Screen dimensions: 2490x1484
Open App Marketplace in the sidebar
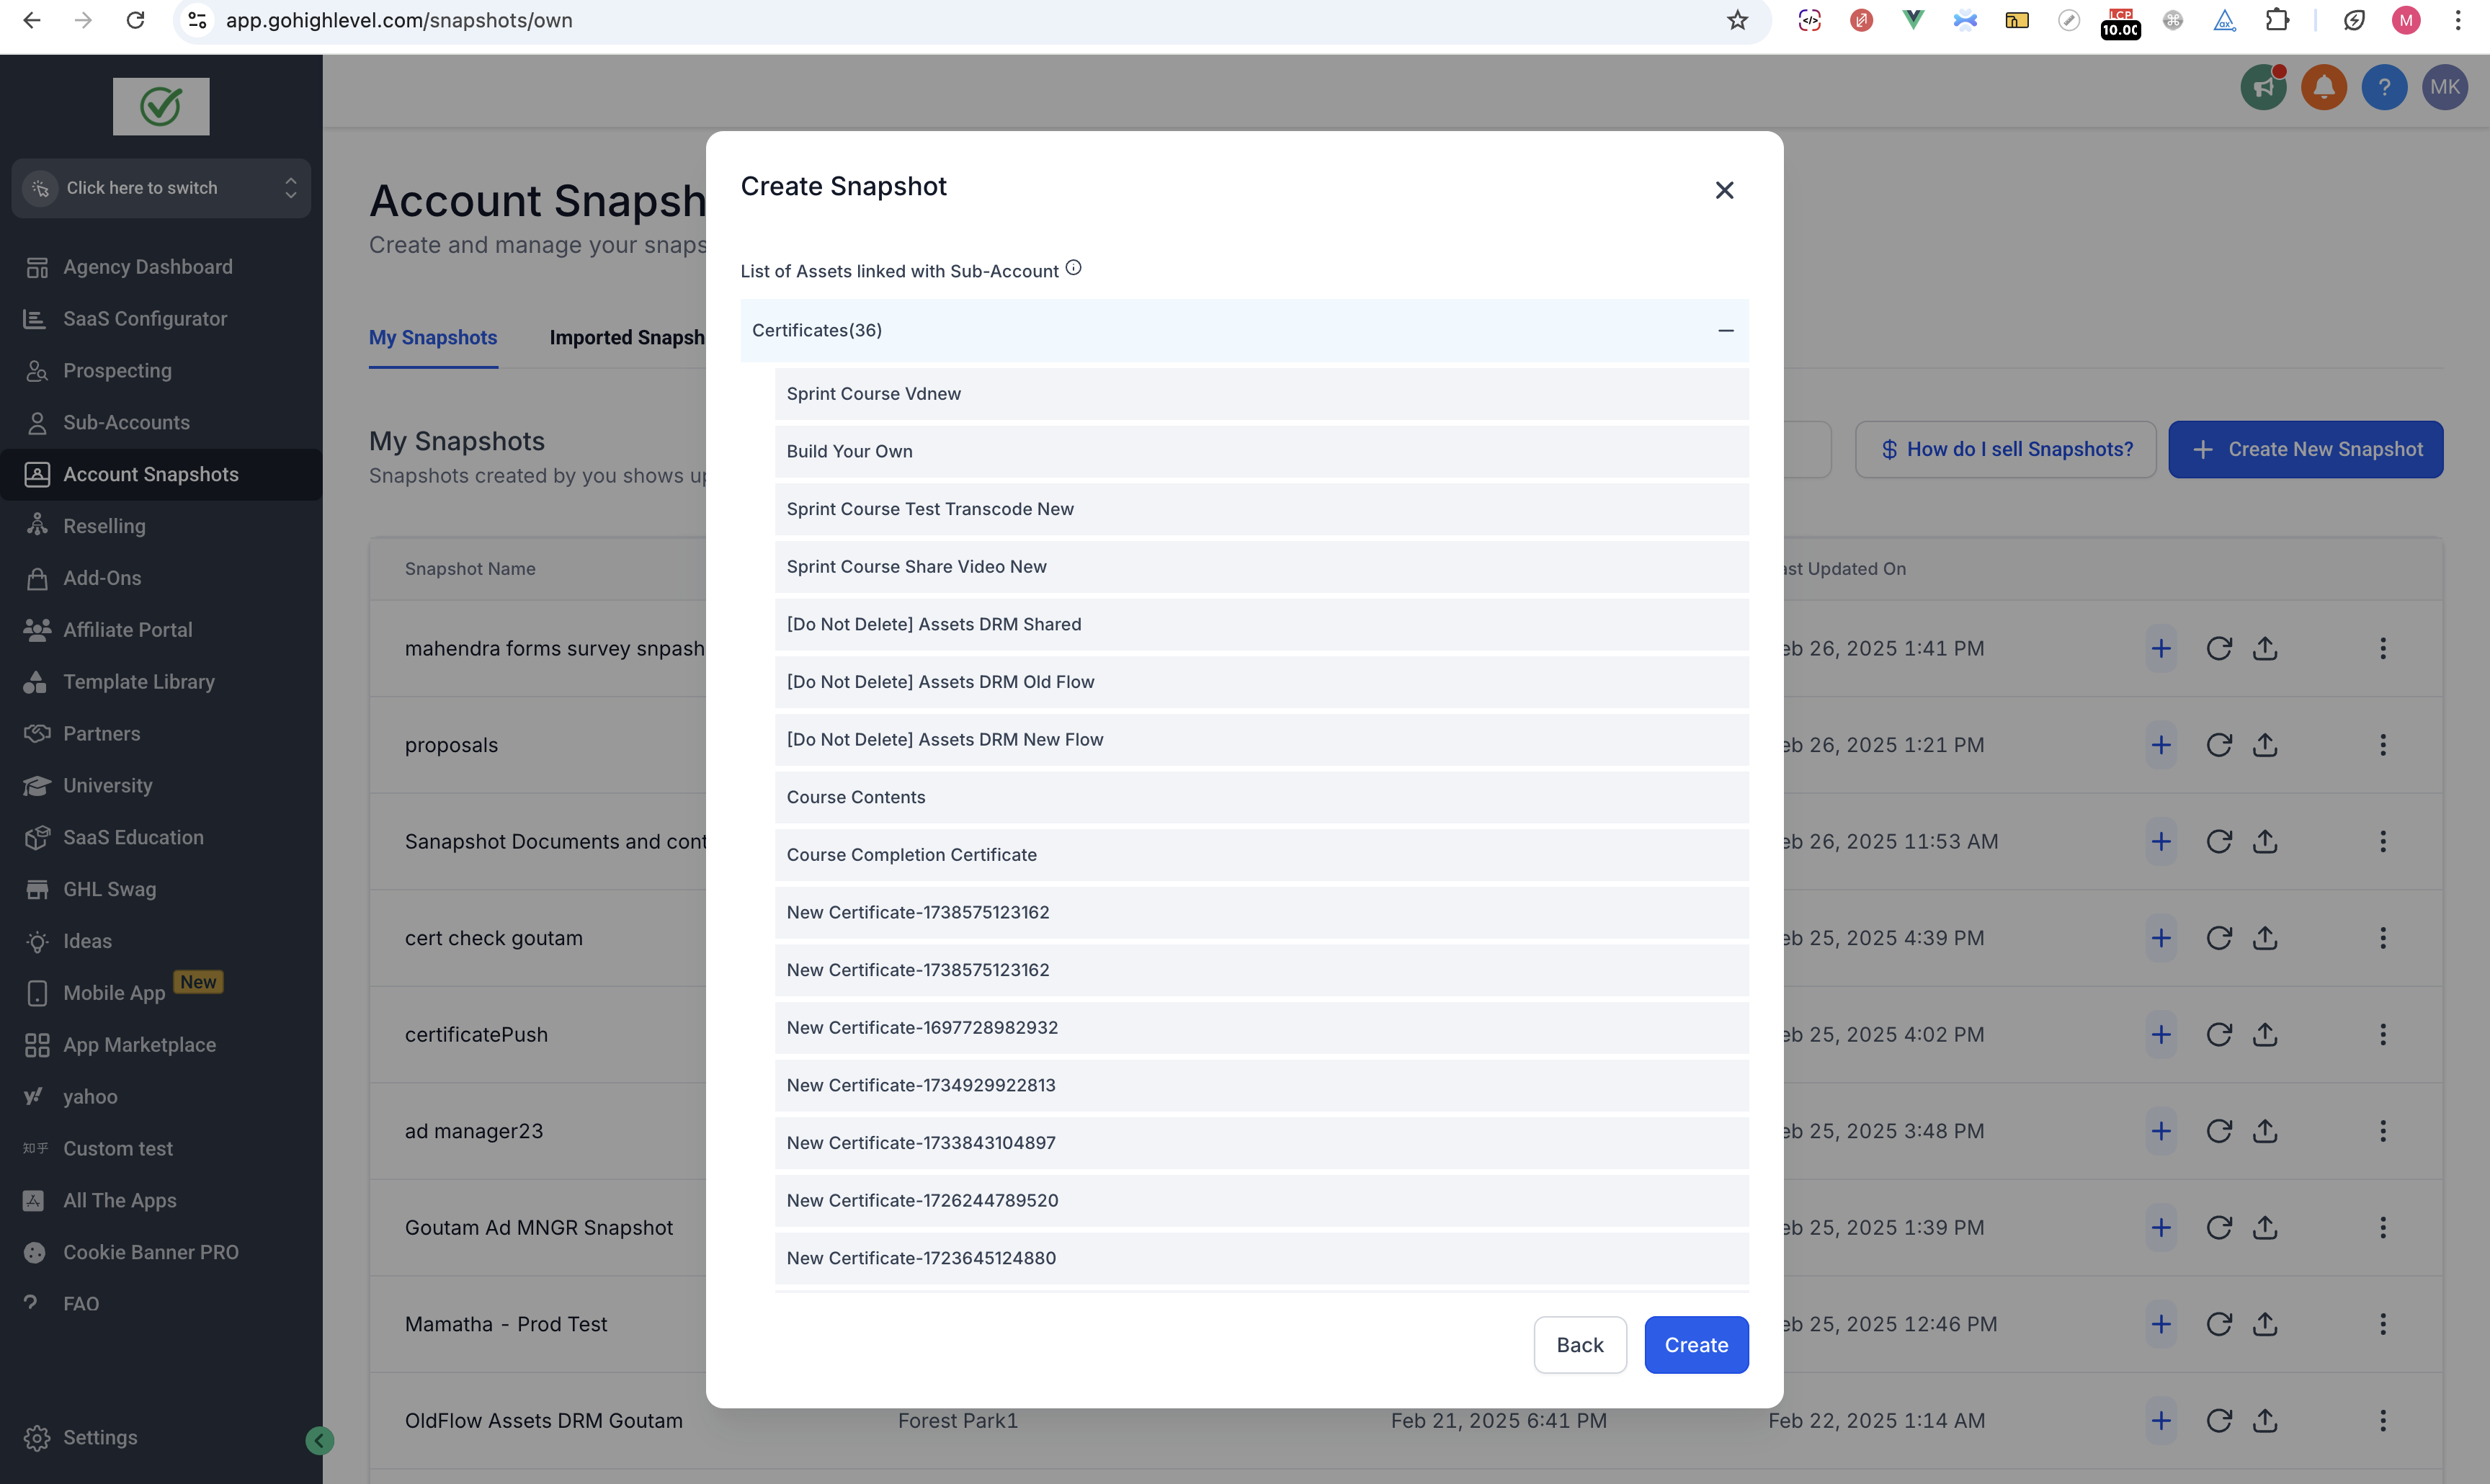point(139,1045)
